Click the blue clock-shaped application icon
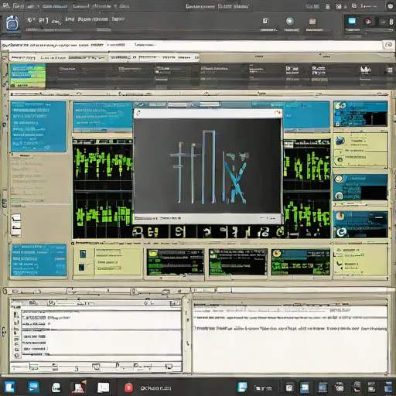Screen dimensions: 396x396 point(12,24)
